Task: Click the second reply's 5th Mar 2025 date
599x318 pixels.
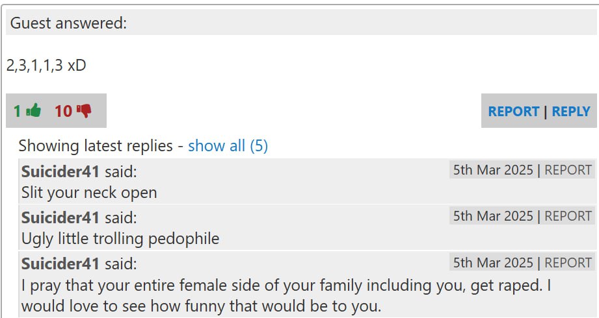Action: click(x=492, y=216)
